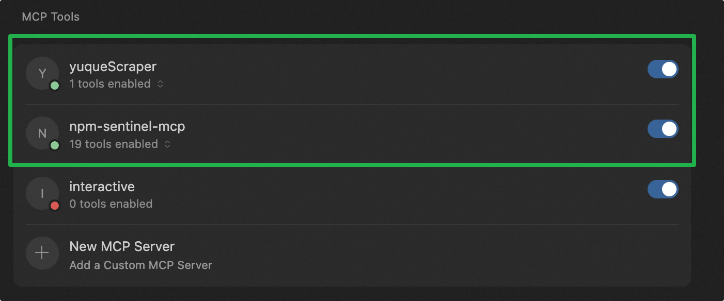Click the "0 tools enabled" label
The height and width of the screenshot is (301, 724).
[111, 204]
